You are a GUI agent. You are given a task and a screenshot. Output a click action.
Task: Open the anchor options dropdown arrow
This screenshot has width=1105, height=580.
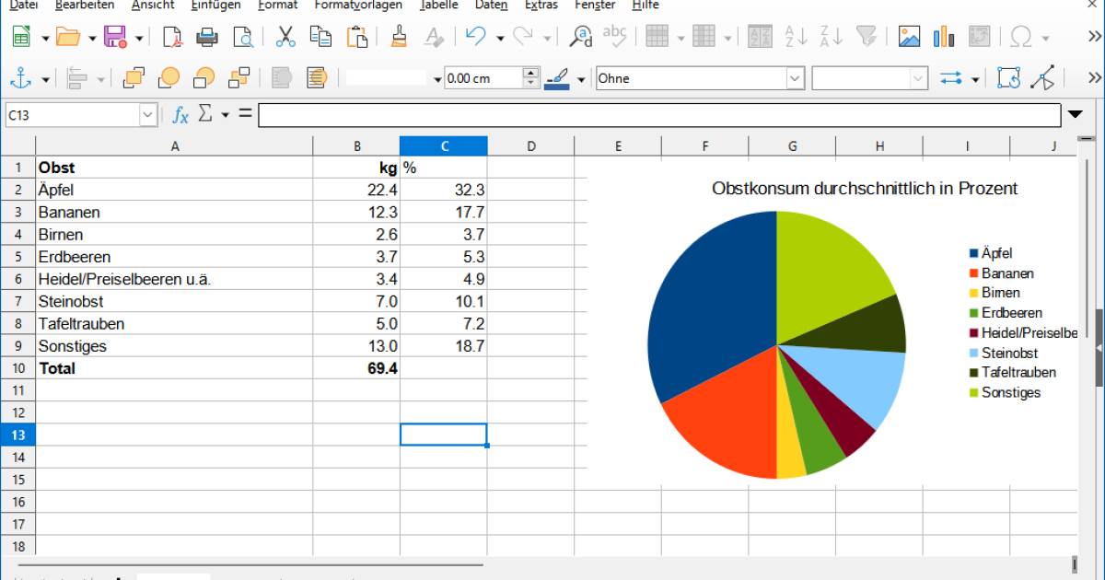(45, 79)
